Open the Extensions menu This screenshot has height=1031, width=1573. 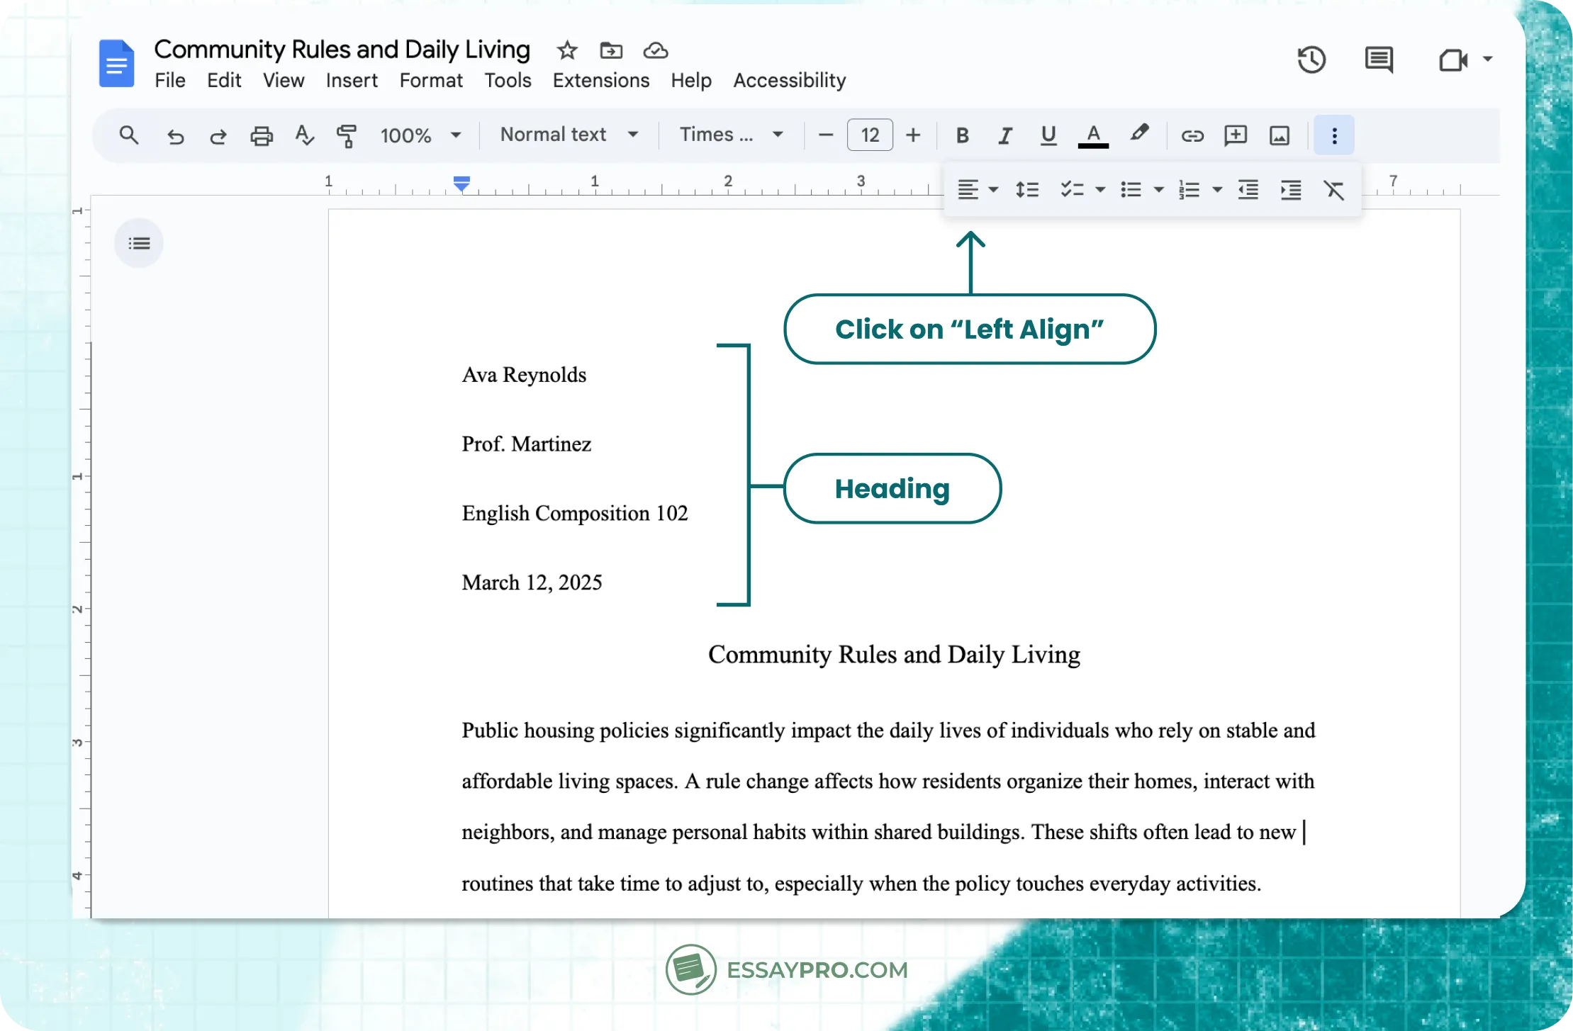(600, 80)
